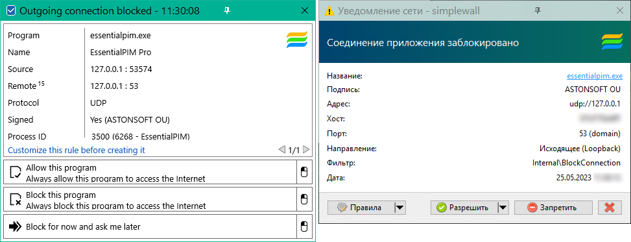Screen dimensions: 631x242
Task: Open essentialpim.exe link in simplewall
Action: (595, 75)
